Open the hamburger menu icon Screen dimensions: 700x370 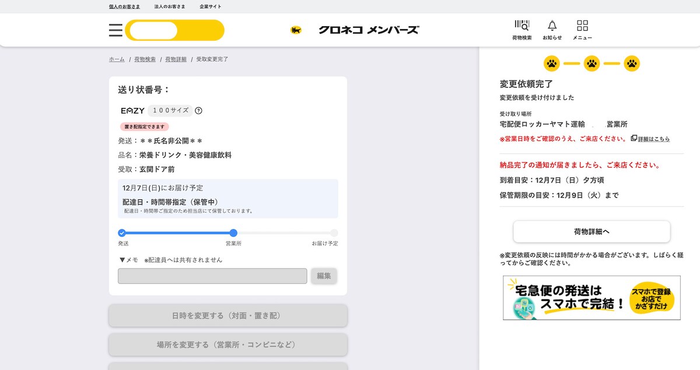pos(116,30)
